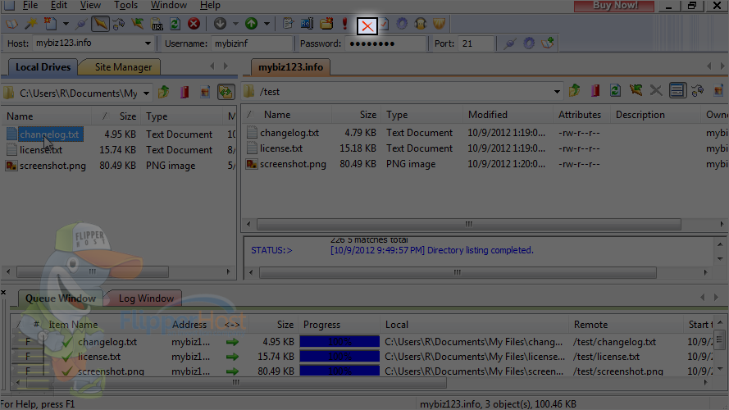Open the Help menu
This screenshot has height=410, width=729.
[x=210, y=5]
